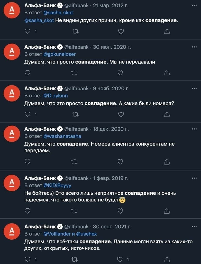Like the reply to @washanatasha
This screenshot has height=264, width=201.
120,162
